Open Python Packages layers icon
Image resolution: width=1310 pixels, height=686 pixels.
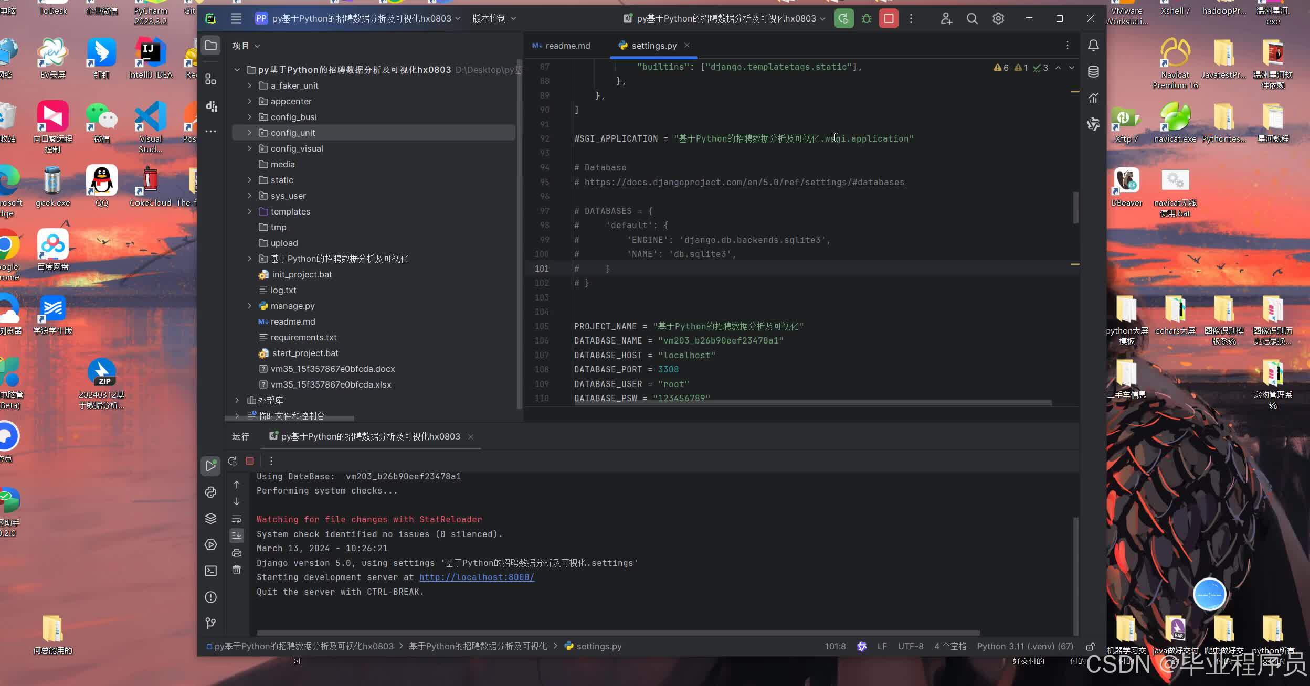210,518
